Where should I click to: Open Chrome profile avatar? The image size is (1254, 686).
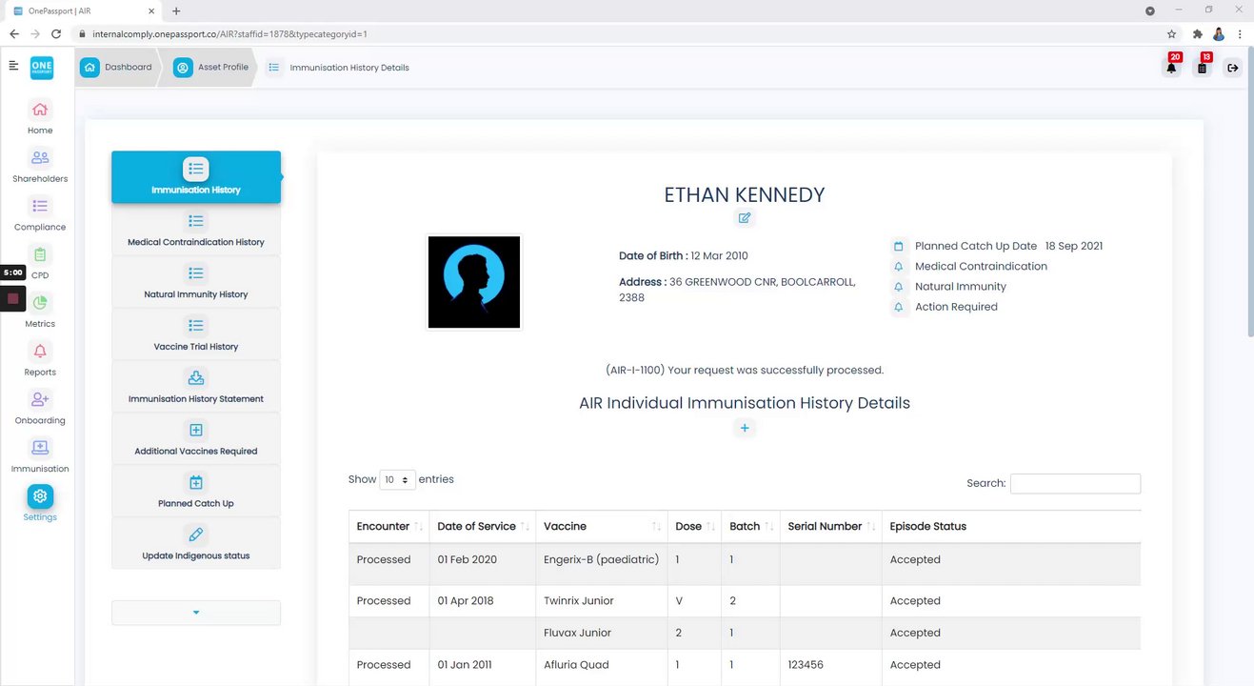pos(1219,33)
